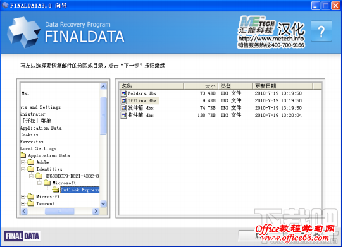Expand the Microsoft folder above Tencent
The image size is (343, 247).
pyautogui.click(x=23, y=196)
